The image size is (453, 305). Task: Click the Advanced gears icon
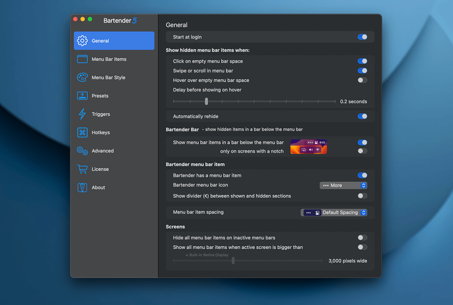point(82,151)
